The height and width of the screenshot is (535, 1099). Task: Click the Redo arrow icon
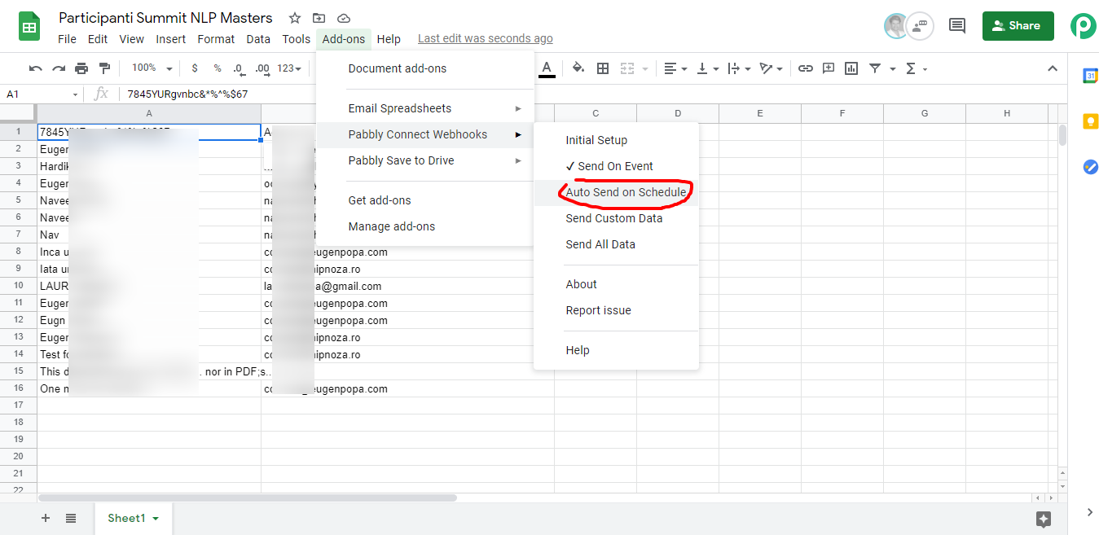(x=59, y=68)
